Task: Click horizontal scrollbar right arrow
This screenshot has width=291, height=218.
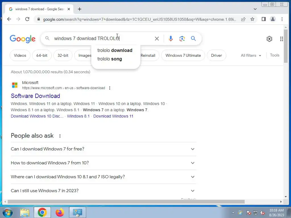Action: (281, 202)
